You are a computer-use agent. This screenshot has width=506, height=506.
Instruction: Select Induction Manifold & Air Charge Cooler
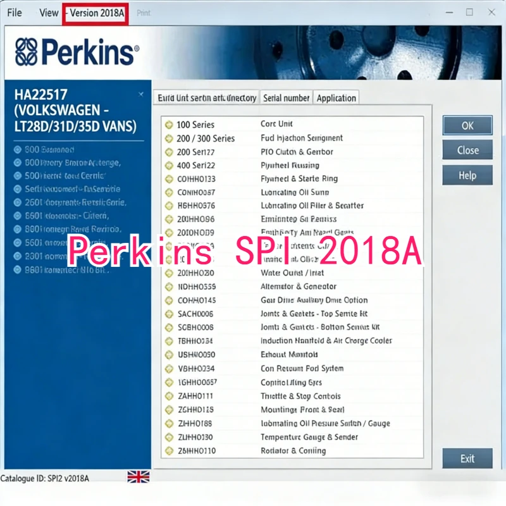pos(326,341)
